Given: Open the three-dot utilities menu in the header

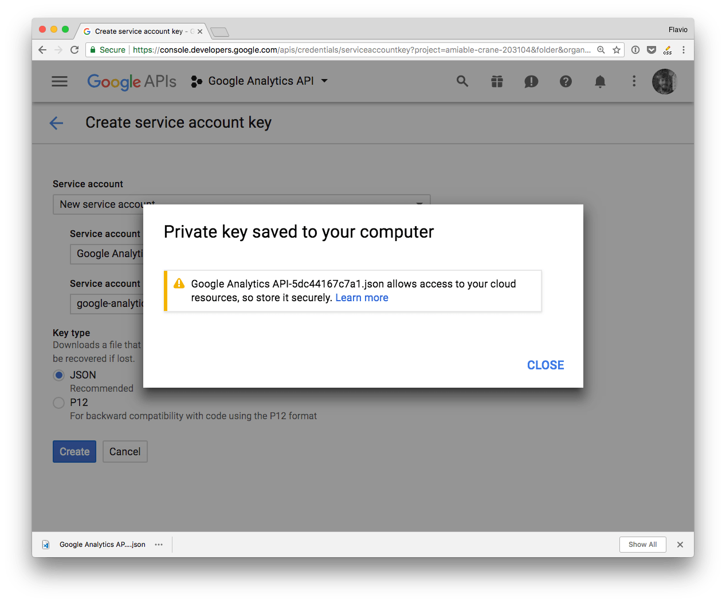Looking at the screenshot, I should 634,81.
